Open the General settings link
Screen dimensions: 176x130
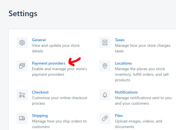click(x=39, y=40)
